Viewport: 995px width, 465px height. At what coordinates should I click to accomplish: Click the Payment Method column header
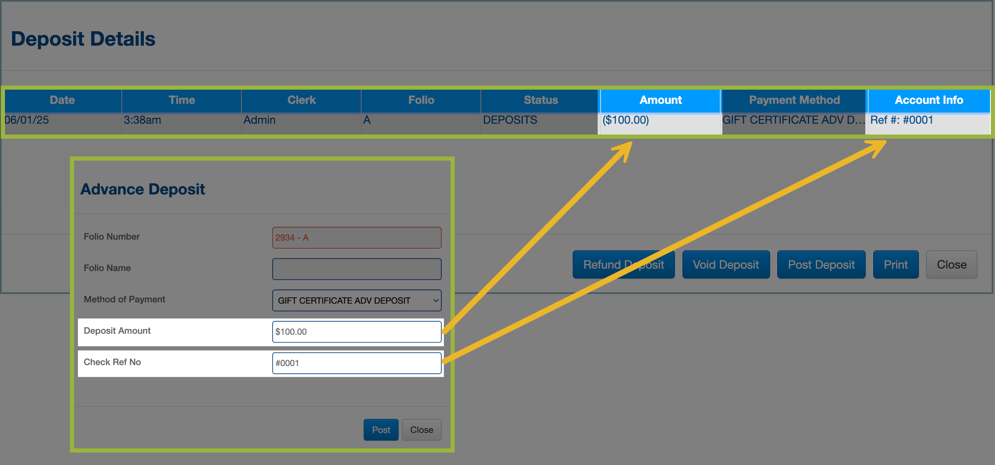(x=794, y=100)
